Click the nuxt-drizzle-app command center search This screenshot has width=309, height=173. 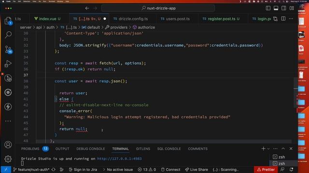coord(158,8)
